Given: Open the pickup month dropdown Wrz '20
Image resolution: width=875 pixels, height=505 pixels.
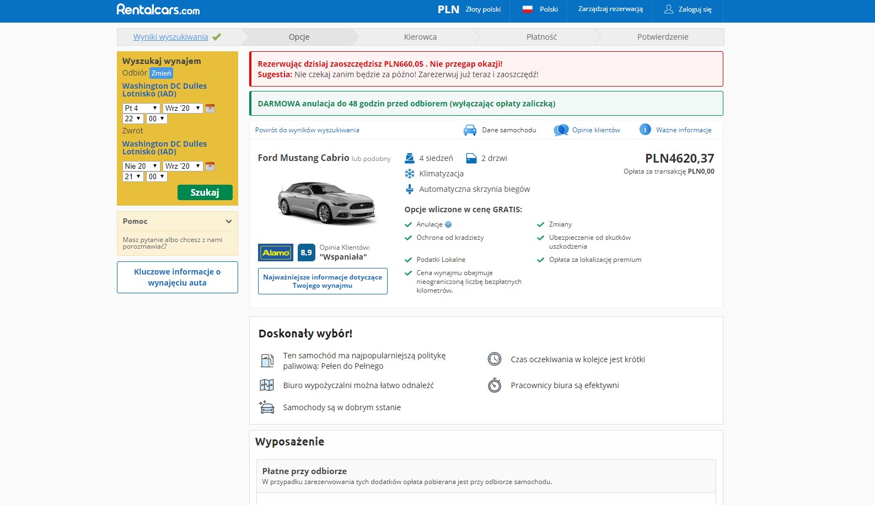Looking at the screenshot, I should coord(183,109).
